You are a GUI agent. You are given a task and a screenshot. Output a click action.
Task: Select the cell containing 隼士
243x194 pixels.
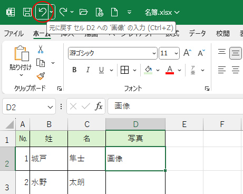(86, 159)
